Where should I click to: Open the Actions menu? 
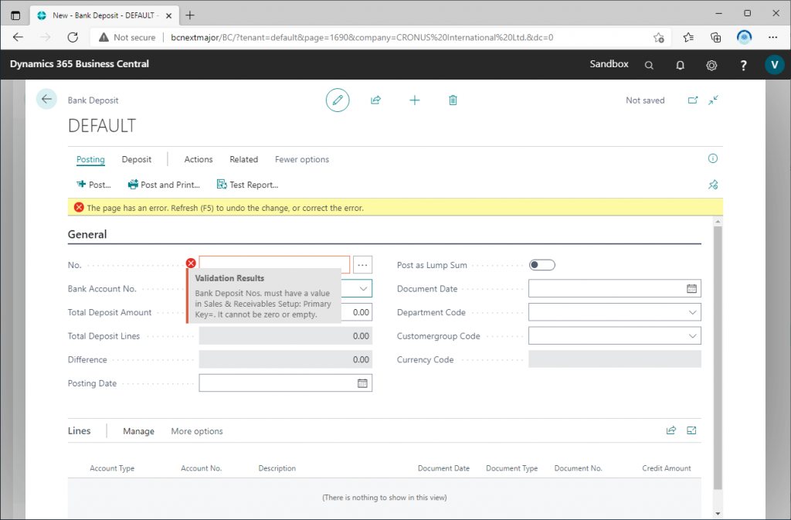(x=199, y=159)
